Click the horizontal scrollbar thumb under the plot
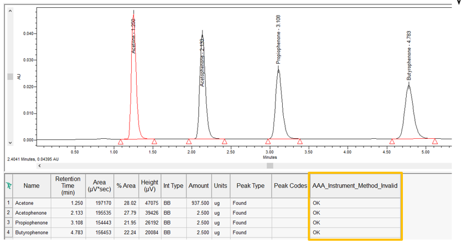 (x=270, y=165)
